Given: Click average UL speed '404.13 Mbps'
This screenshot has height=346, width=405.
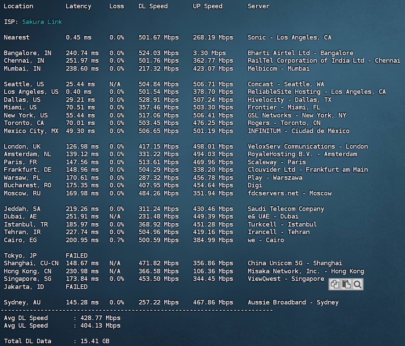Looking at the screenshot, I should point(100,326).
